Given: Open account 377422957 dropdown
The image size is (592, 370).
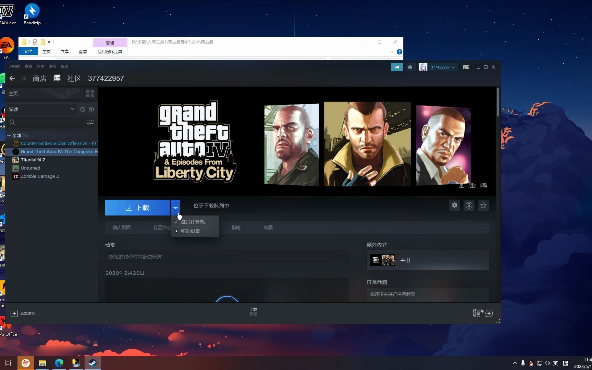Looking at the screenshot, I should tap(442, 67).
